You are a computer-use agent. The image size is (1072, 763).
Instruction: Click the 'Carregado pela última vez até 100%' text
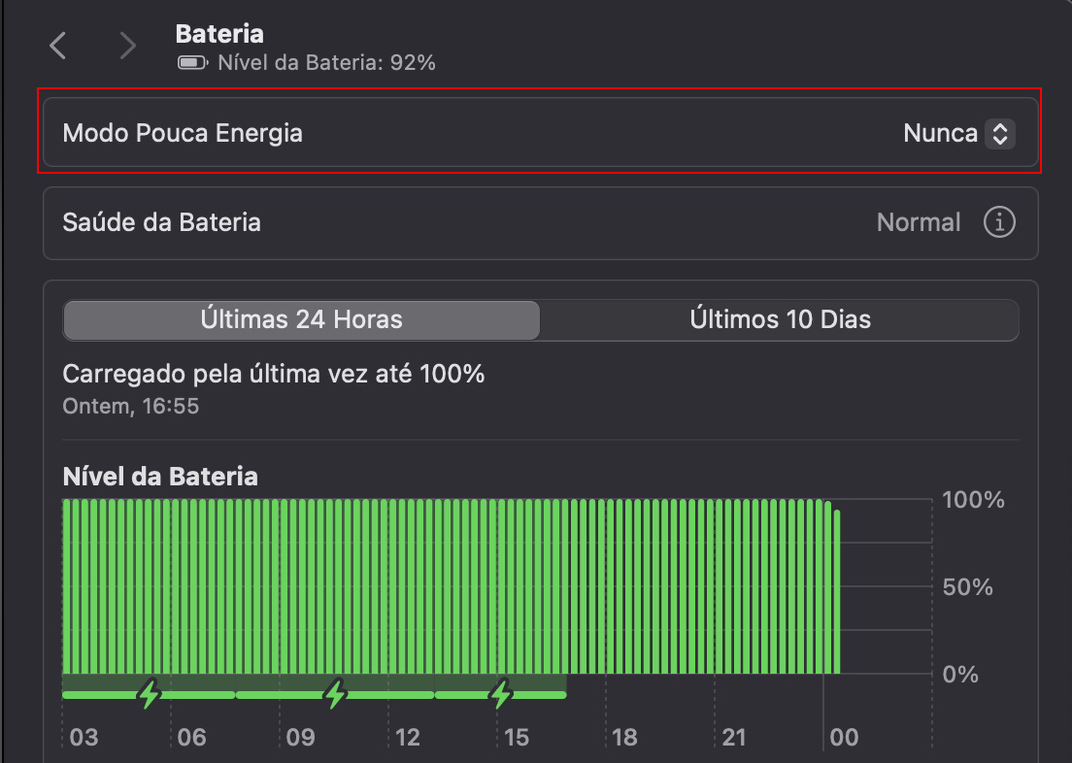click(x=273, y=374)
